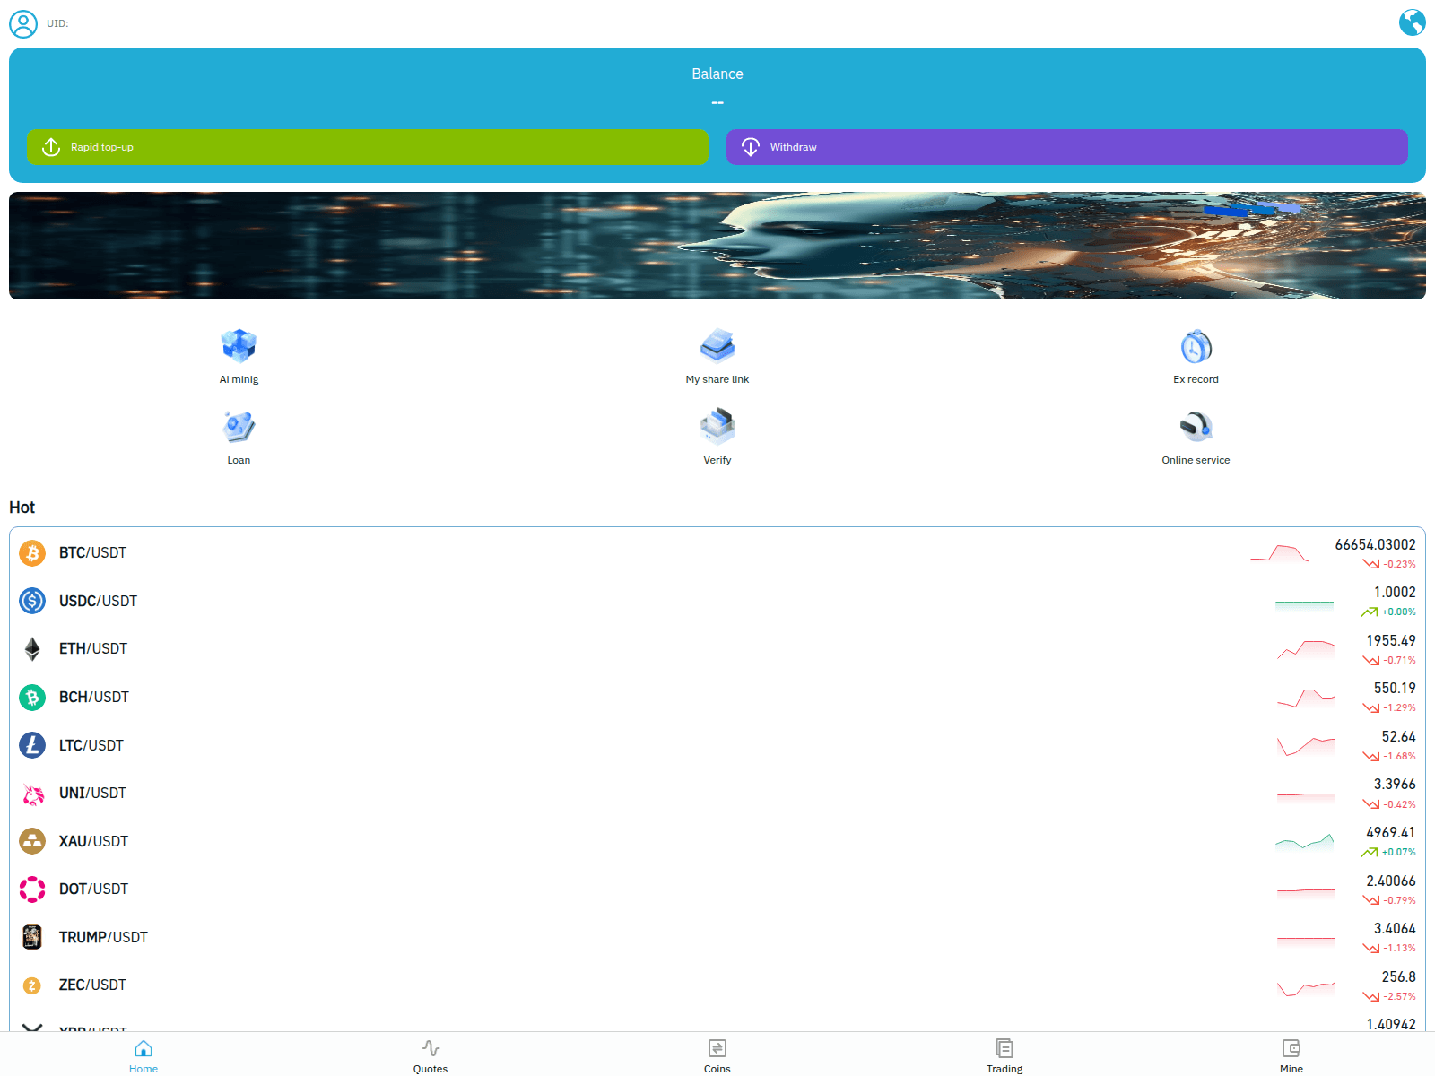Change language via the globe icon
The image size is (1435, 1076).
(1413, 22)
